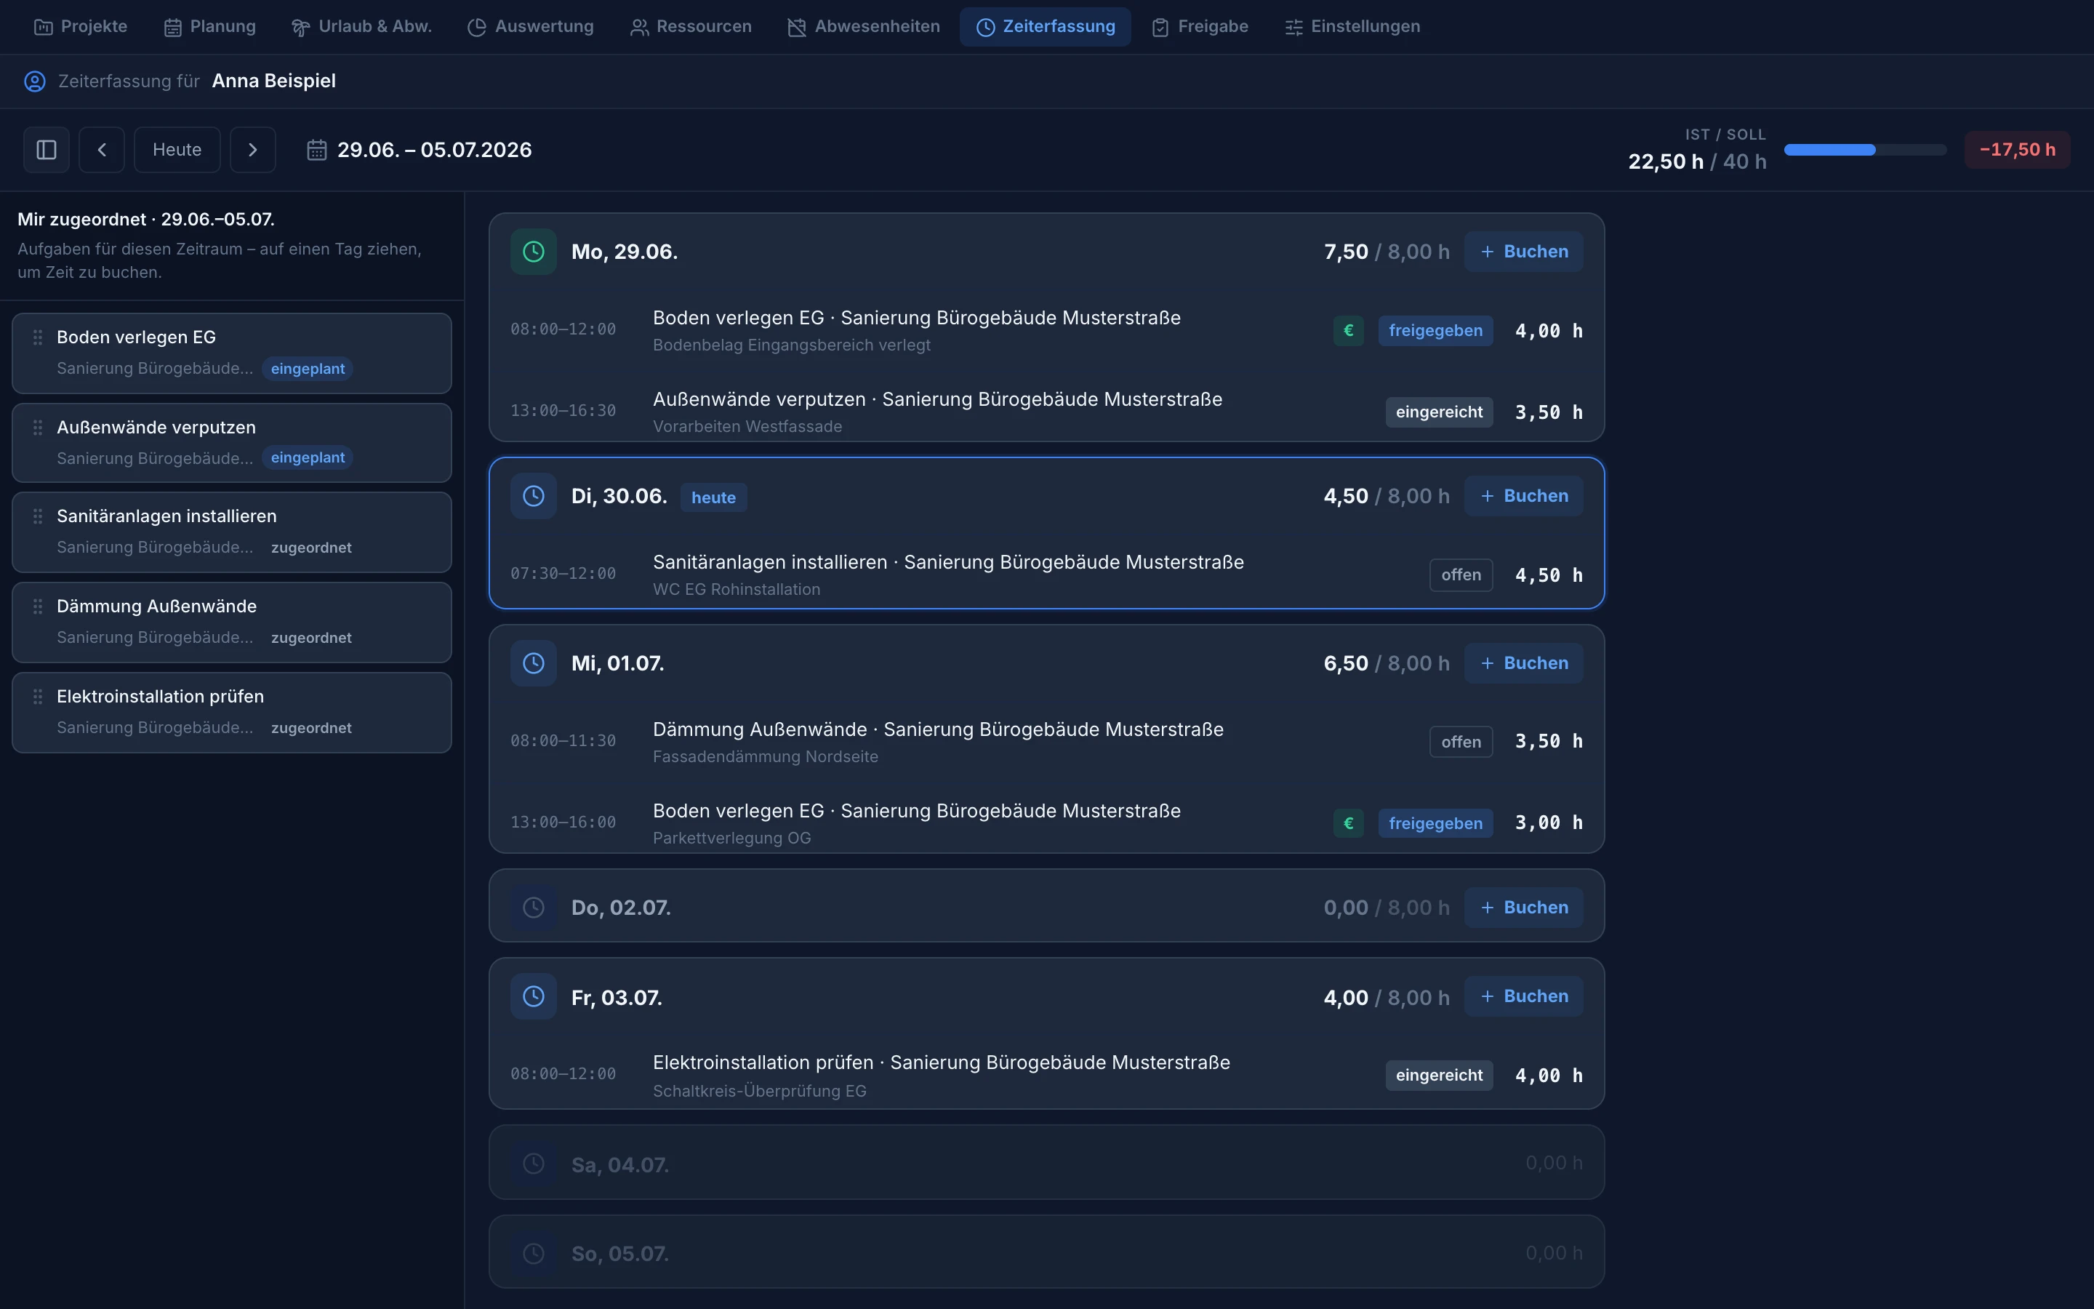Grab drag handle of Elektroinstallation prüfen task

[38, 696]
